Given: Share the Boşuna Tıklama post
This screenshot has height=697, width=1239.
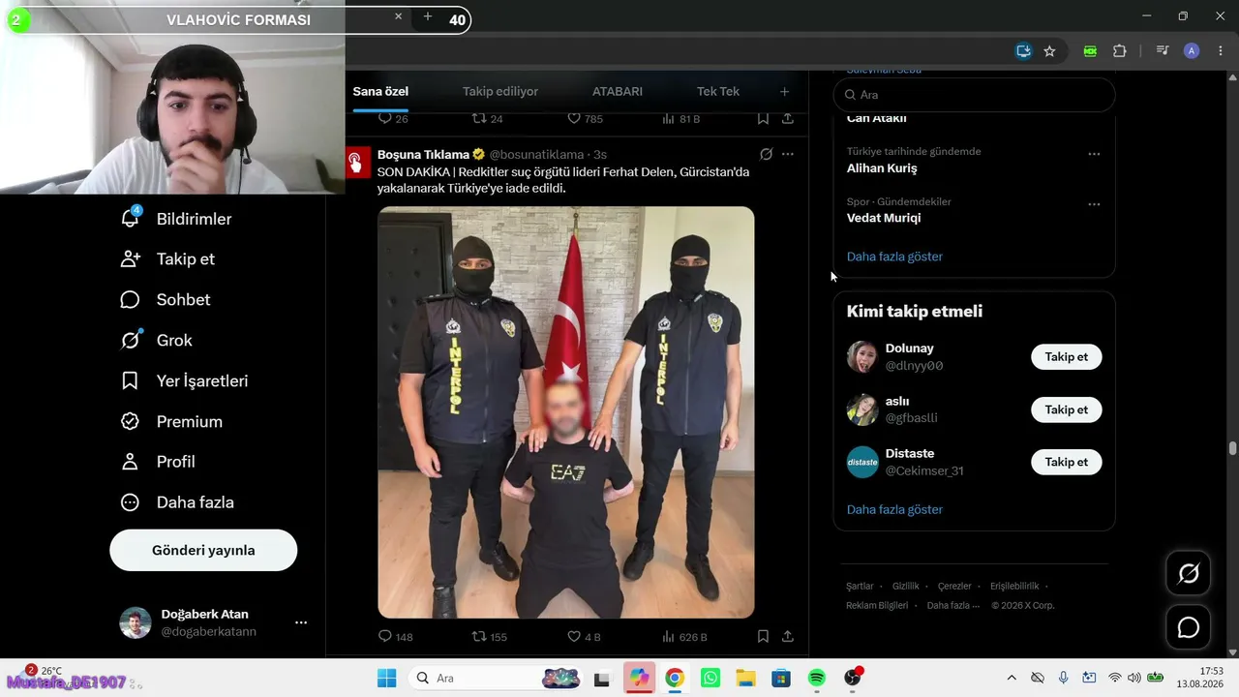Looking at the screenshot, I should click(788, 637).
